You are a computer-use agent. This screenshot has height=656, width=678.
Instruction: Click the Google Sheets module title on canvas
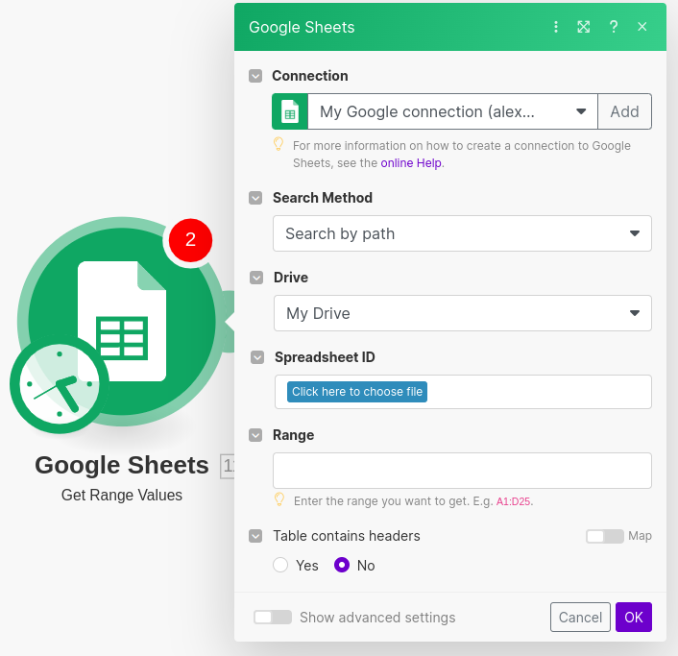tap(122, 465)
